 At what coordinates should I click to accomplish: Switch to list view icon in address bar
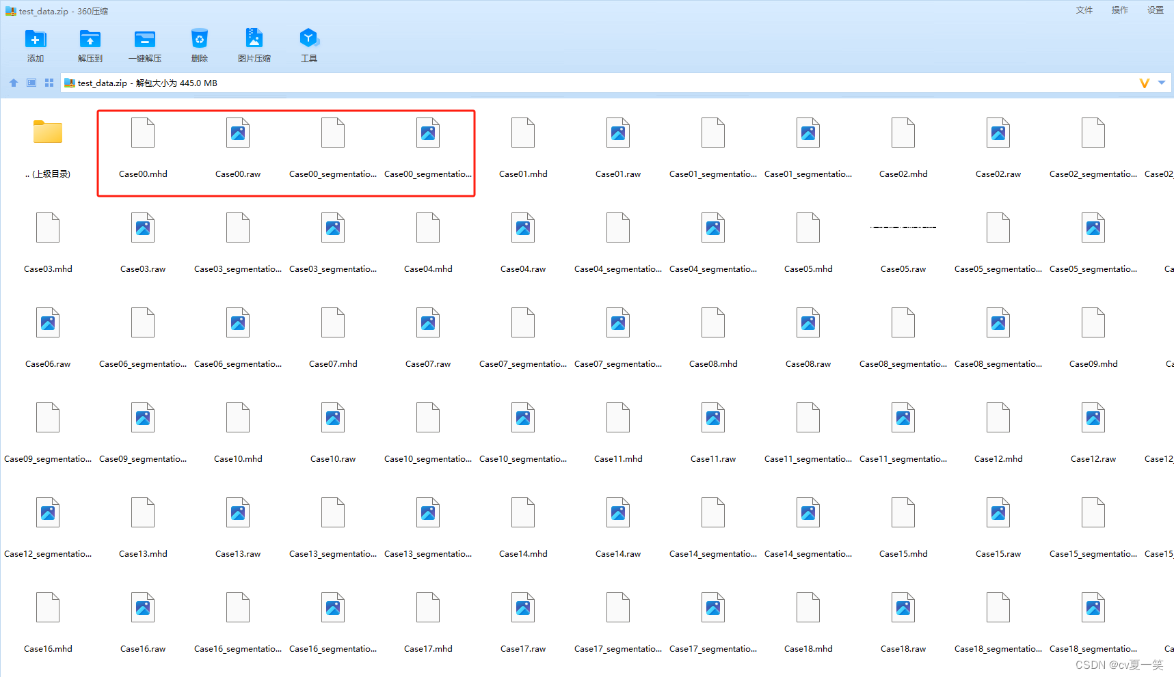click(x=31, y=83)
